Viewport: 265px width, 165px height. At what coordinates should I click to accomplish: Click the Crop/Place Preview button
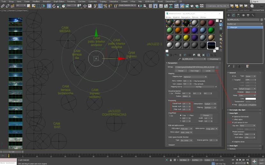(x=206, y=115)
